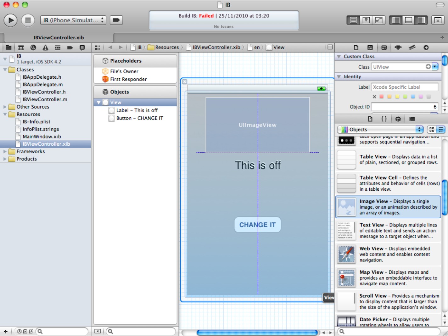Screen dimensions: 448x336
Task: Select 'Label – This is off' object
Action: [x=137, y=110]
